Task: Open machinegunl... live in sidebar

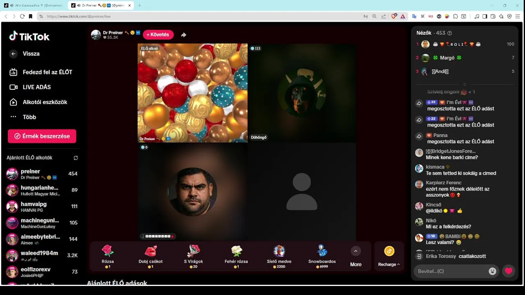Action: click(42, 223)
